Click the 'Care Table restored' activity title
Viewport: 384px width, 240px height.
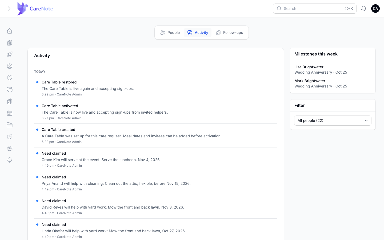[59, 82]
